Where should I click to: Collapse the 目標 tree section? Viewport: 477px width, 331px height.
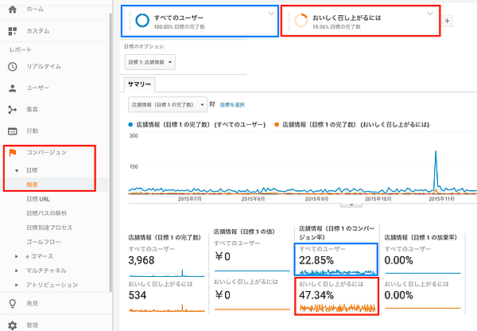tap(17, 170)
